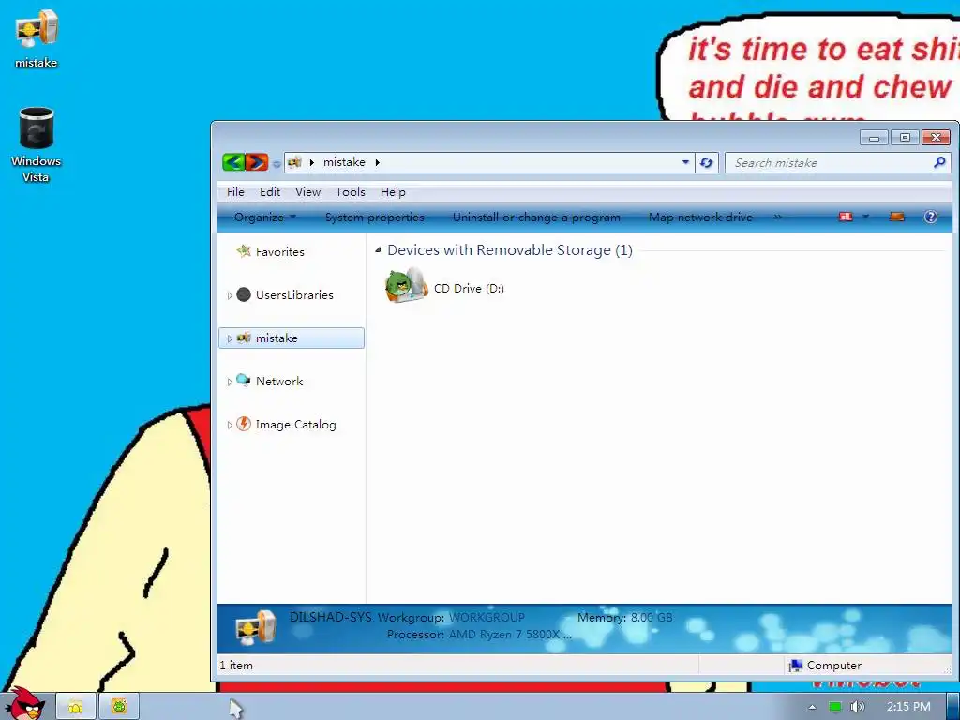This screenshot has width=960, height=720.
Task: Open the File menu
Action: (235, 192)
